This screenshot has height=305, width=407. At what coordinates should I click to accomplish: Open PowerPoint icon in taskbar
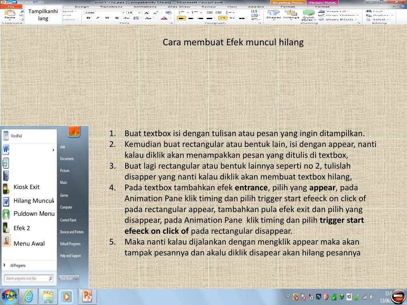pos(87,296)
